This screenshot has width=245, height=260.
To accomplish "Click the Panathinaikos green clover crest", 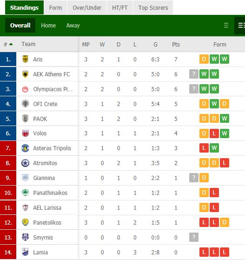I will click(25, 193).
